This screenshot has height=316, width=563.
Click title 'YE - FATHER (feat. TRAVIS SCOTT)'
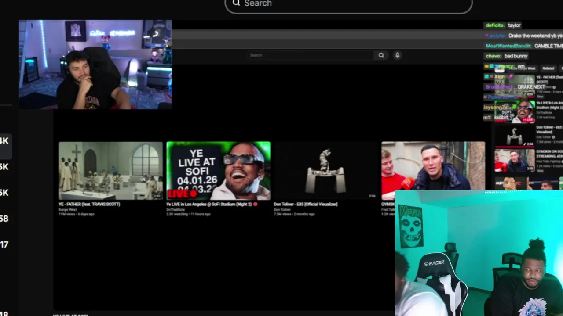click(x=89, y=204)
